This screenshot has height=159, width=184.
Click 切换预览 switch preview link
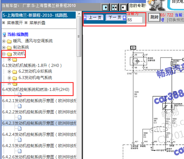tap(175, 20)
